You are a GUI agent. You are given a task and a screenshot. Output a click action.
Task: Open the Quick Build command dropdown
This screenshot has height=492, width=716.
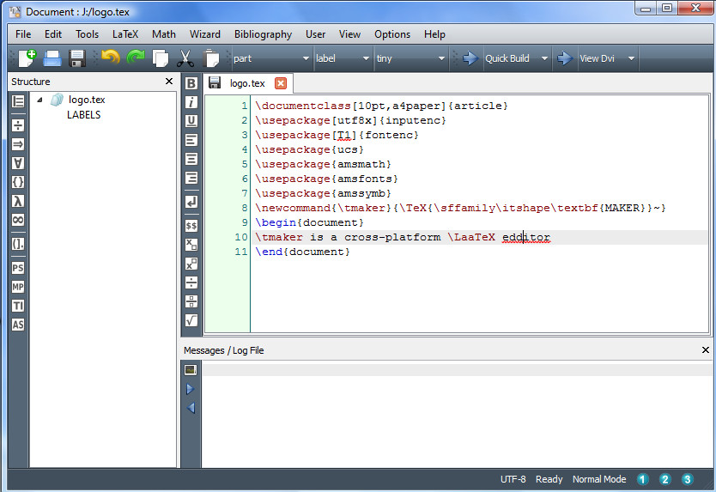click(544, 58)
